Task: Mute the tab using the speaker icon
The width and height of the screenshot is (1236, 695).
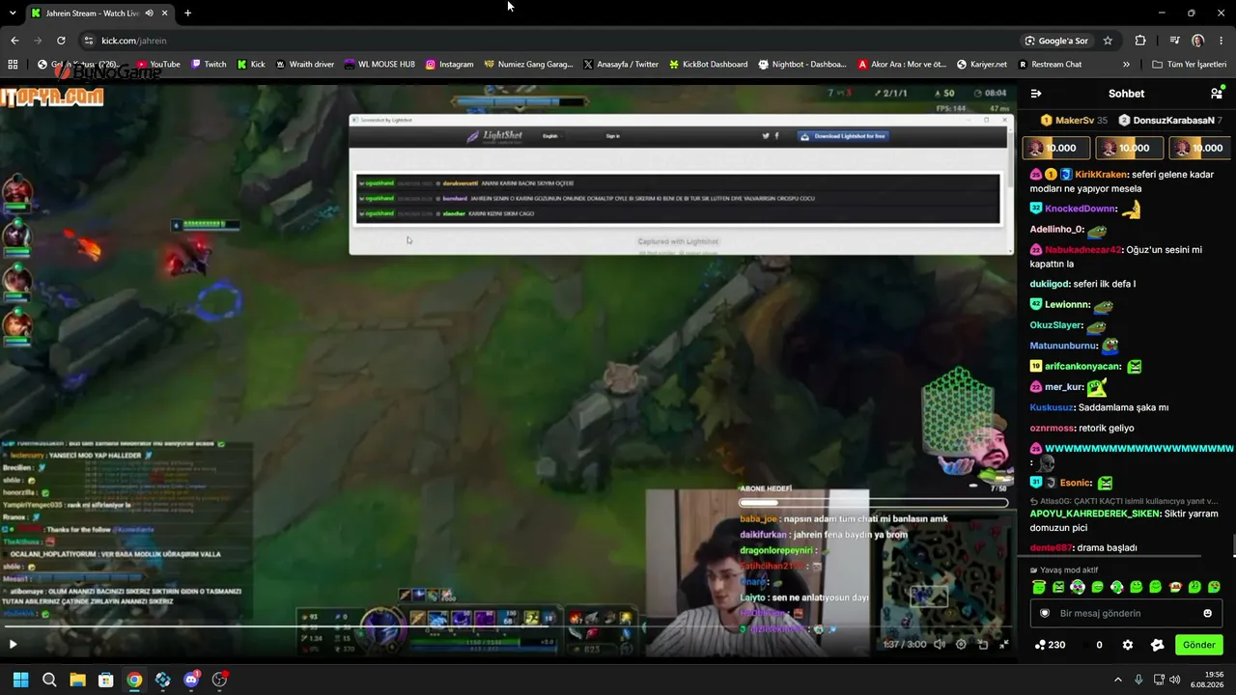Action: coord(149,14)
